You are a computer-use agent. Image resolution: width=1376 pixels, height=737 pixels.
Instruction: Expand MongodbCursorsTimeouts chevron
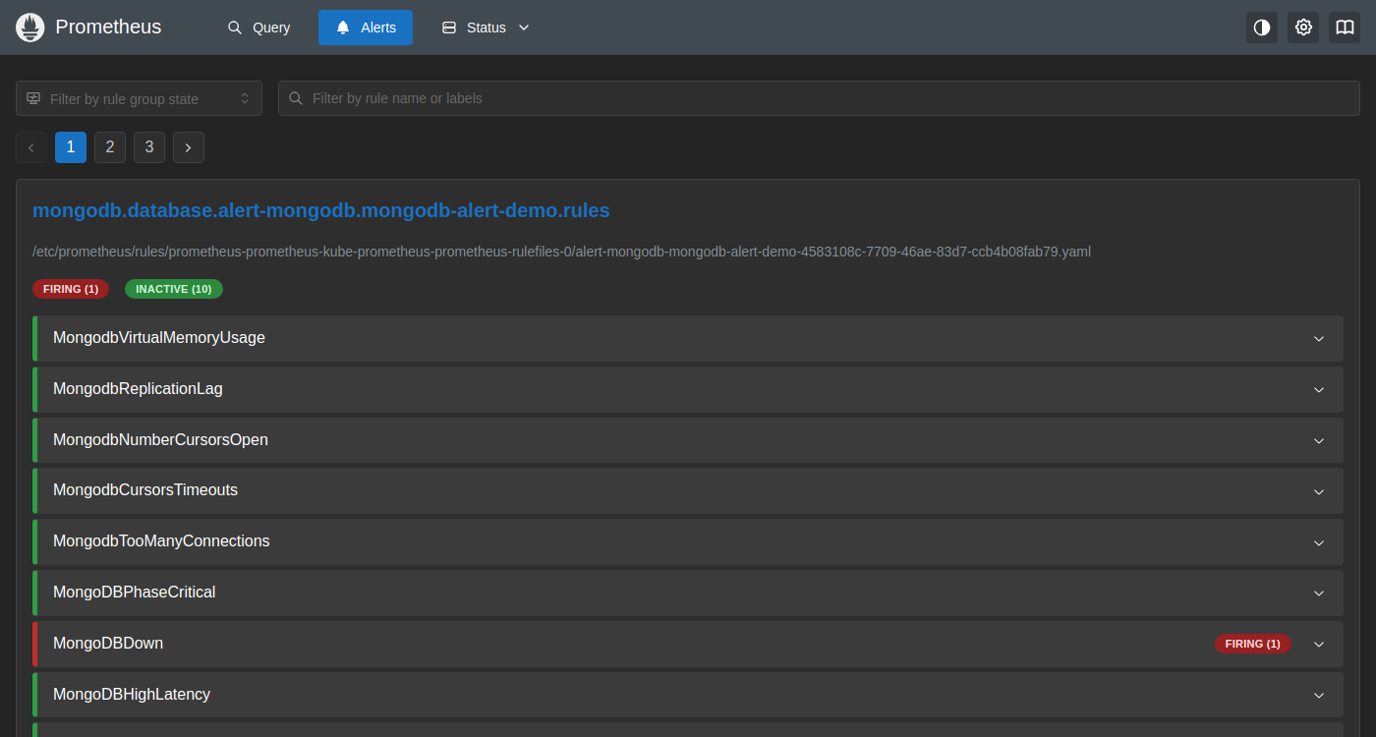coord(1319,490)
